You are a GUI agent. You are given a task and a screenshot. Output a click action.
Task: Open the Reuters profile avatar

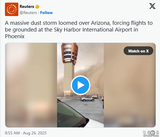pos(12,9)
